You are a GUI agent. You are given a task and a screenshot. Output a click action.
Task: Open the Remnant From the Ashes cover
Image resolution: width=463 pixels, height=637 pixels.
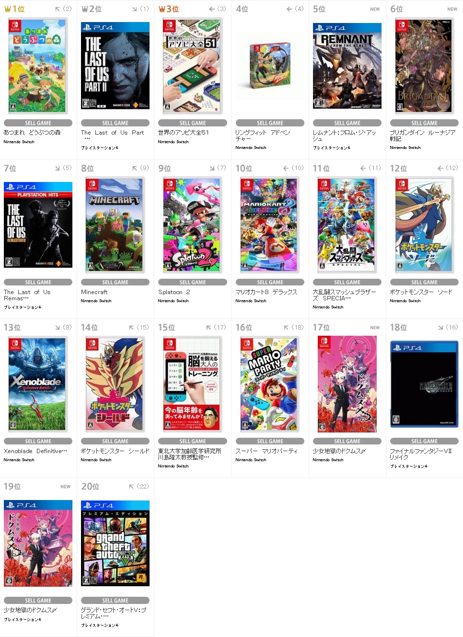point(347,66)
